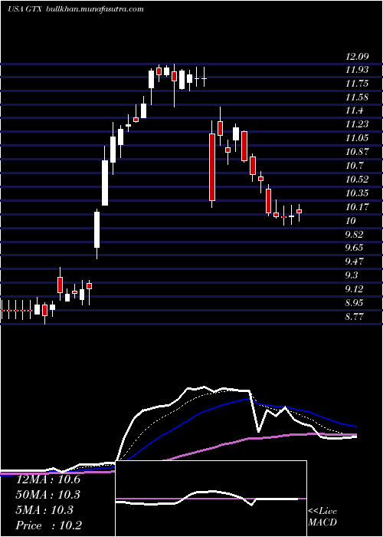383x537 pixels.
Task: Click the 11.23 price axis label
Action: 357,124
